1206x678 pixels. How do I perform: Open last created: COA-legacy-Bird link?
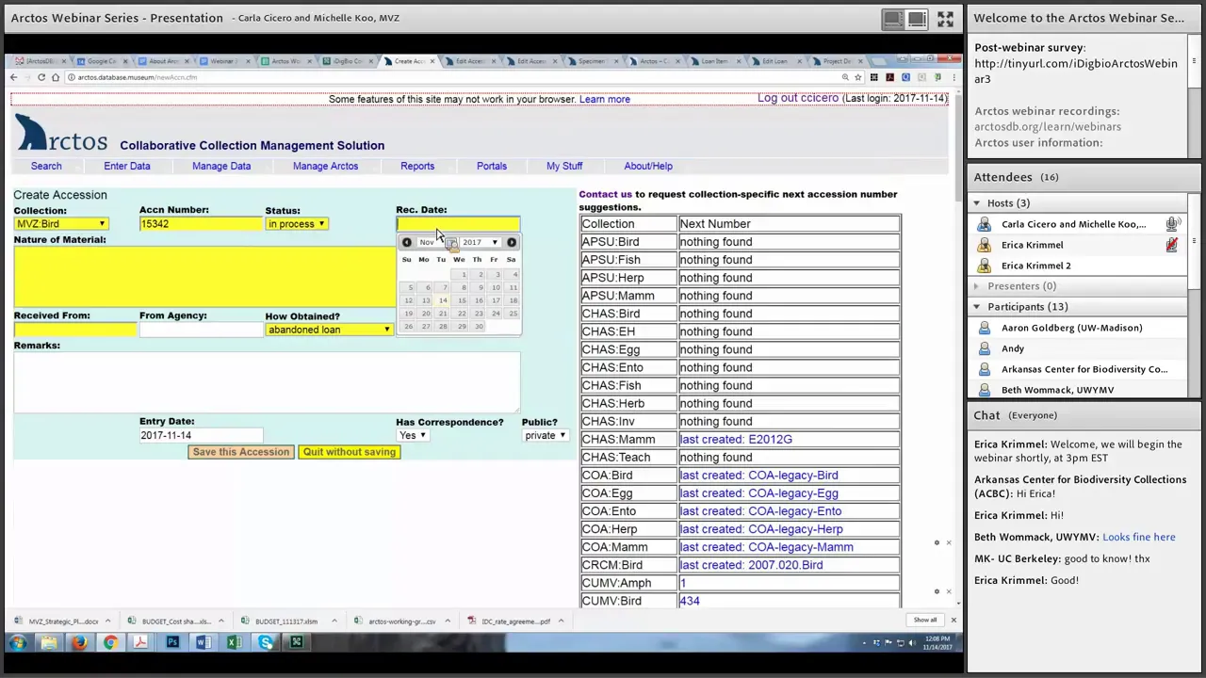(x=758, y=475)
